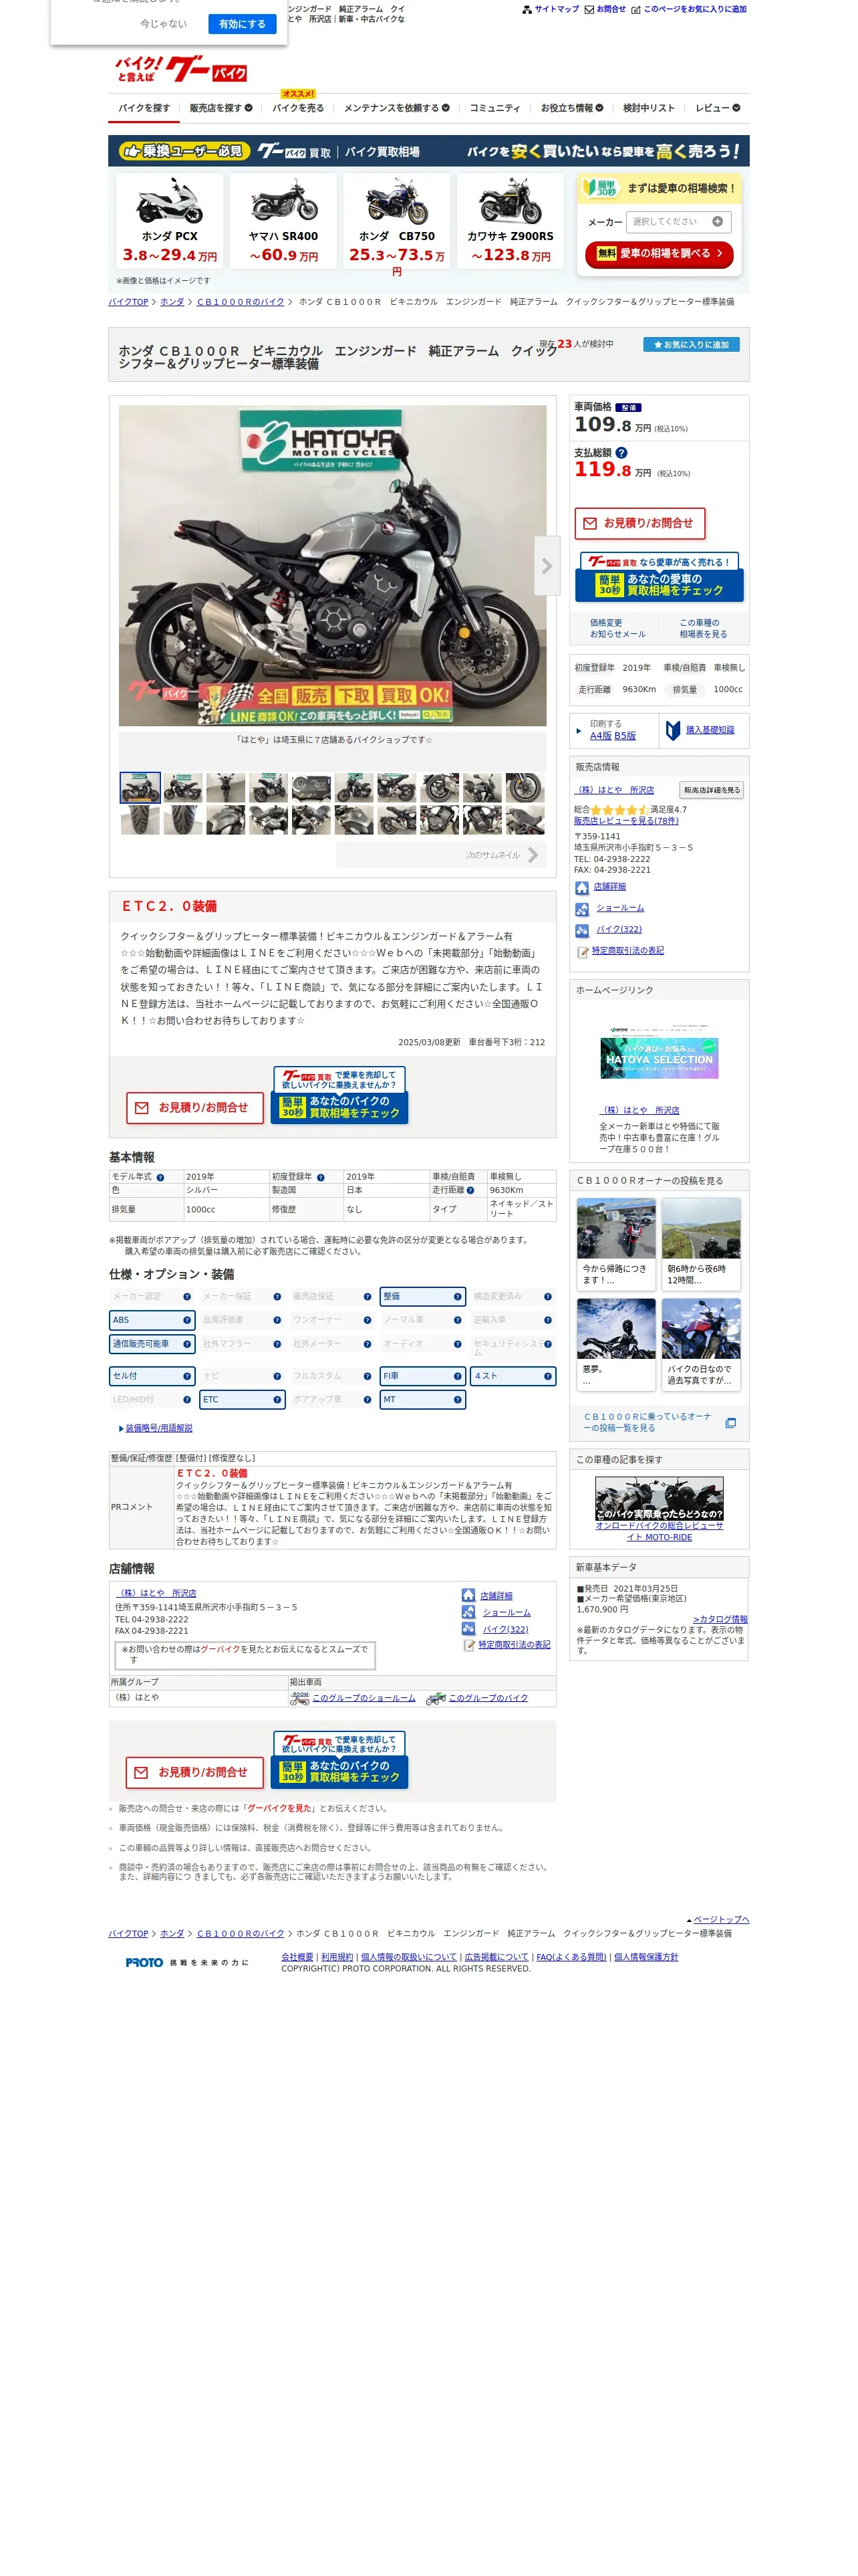The width and height of the screenshot is (858, 2576).
Task: Click 価格変更お知らせメール
Action: [617, 628]
